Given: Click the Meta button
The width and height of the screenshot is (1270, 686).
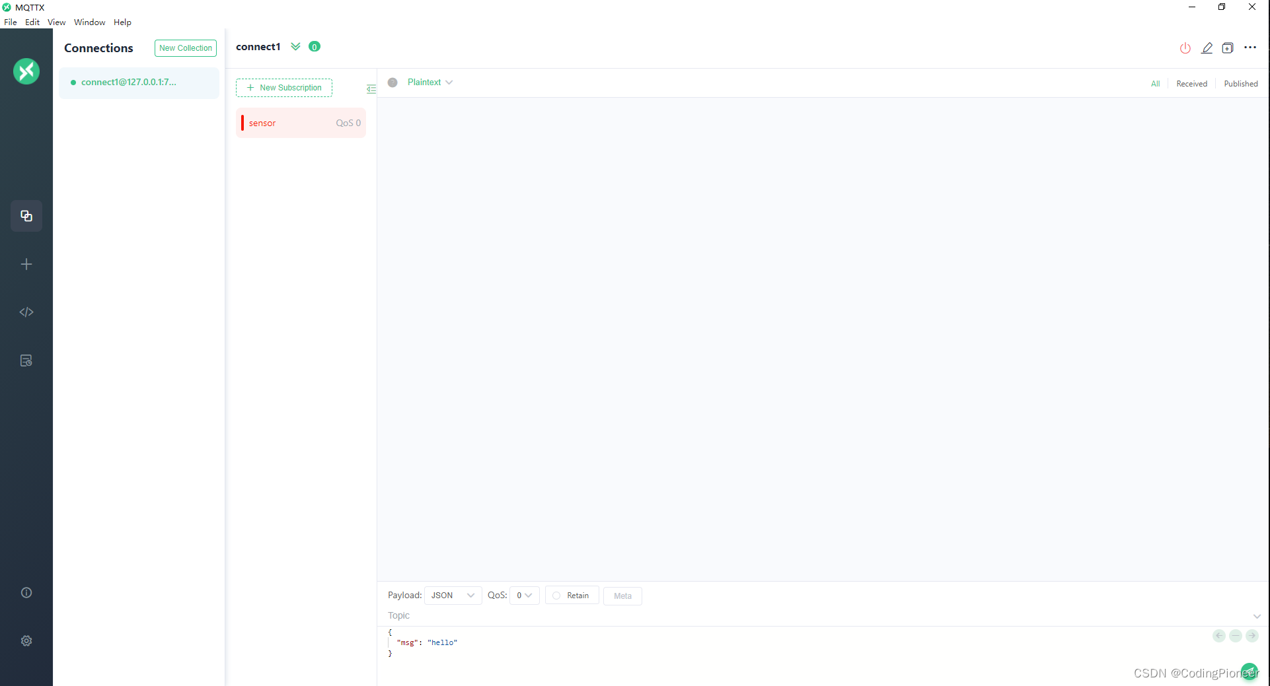Looking at the screenshot, I should coord(622,596).
